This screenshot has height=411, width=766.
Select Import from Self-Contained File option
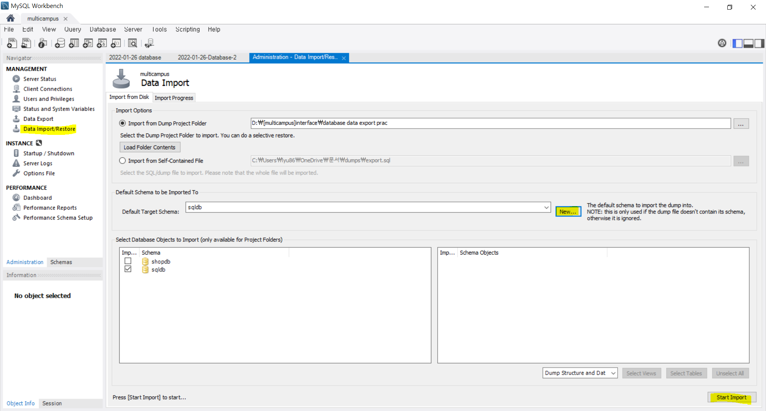(122, 160)
